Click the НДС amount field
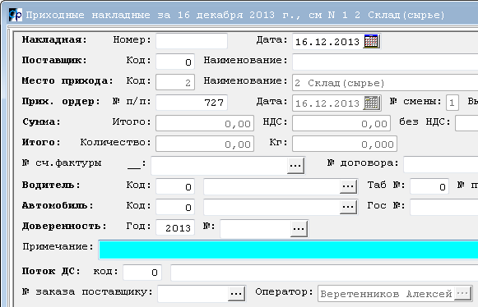The height and width of the screenshot is (307, 478). 341,123
